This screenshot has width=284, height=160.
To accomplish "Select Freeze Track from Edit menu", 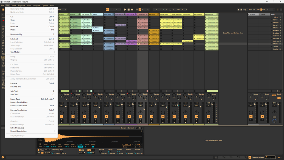I will 15,99.
